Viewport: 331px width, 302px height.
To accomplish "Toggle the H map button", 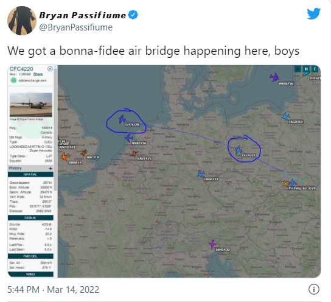I will tap(306, 69).
